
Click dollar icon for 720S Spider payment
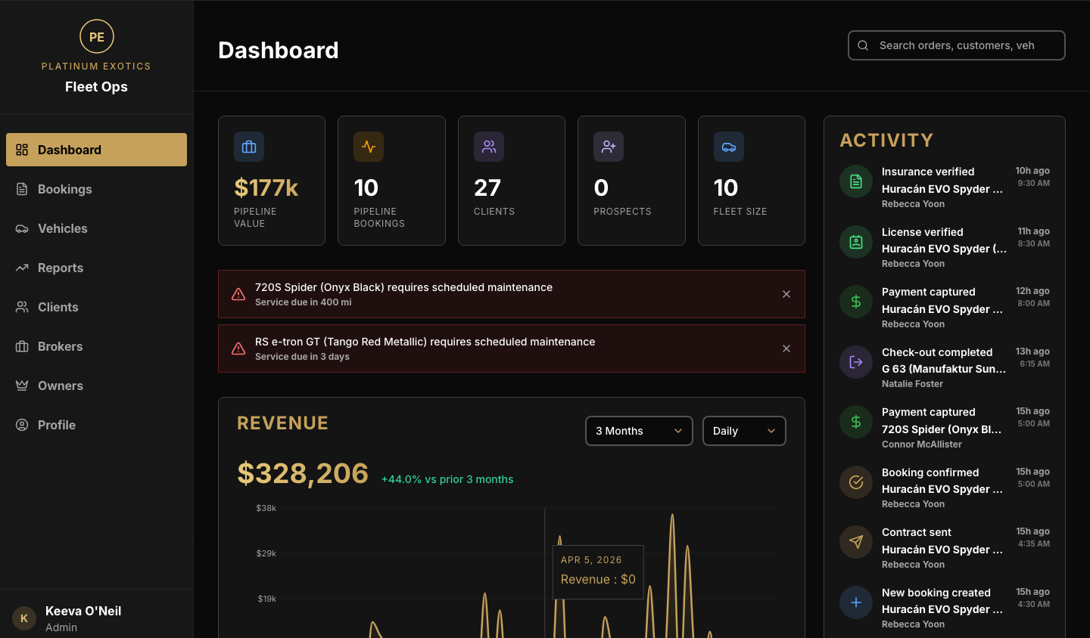tap(856, 422)
